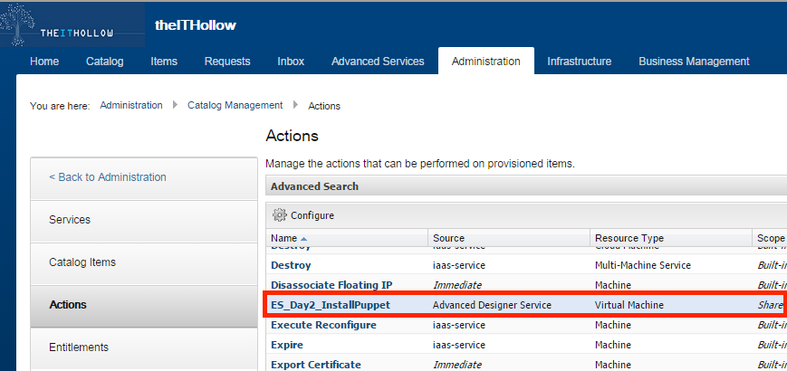Sort by the Source column header
Screen dimensions: 787x371
pos(449,238)
